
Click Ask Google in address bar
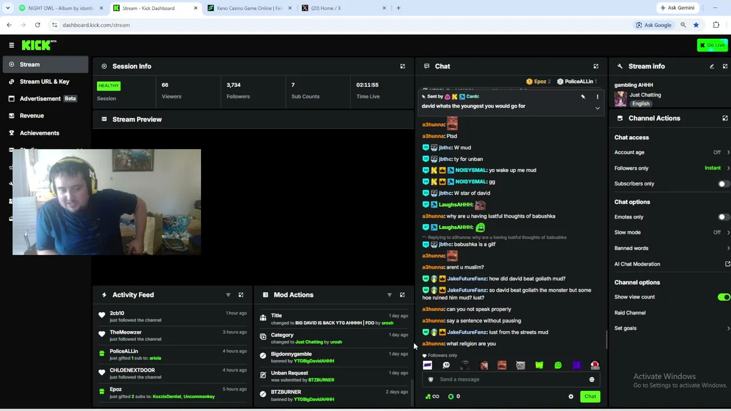click(653, 25)
